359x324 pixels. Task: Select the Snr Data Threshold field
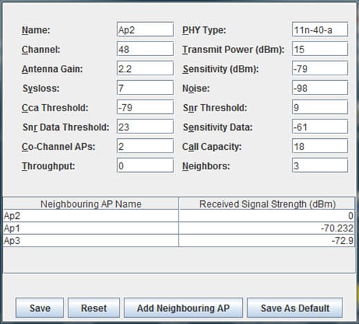point(145,126)
